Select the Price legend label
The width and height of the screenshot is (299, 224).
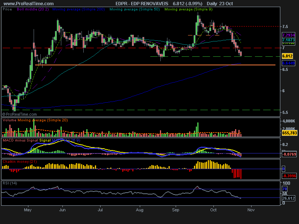coord(7,9)
